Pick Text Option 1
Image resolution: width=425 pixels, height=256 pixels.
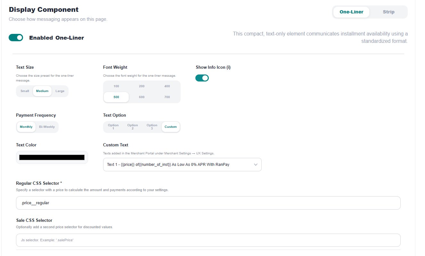tap(113, 127)
